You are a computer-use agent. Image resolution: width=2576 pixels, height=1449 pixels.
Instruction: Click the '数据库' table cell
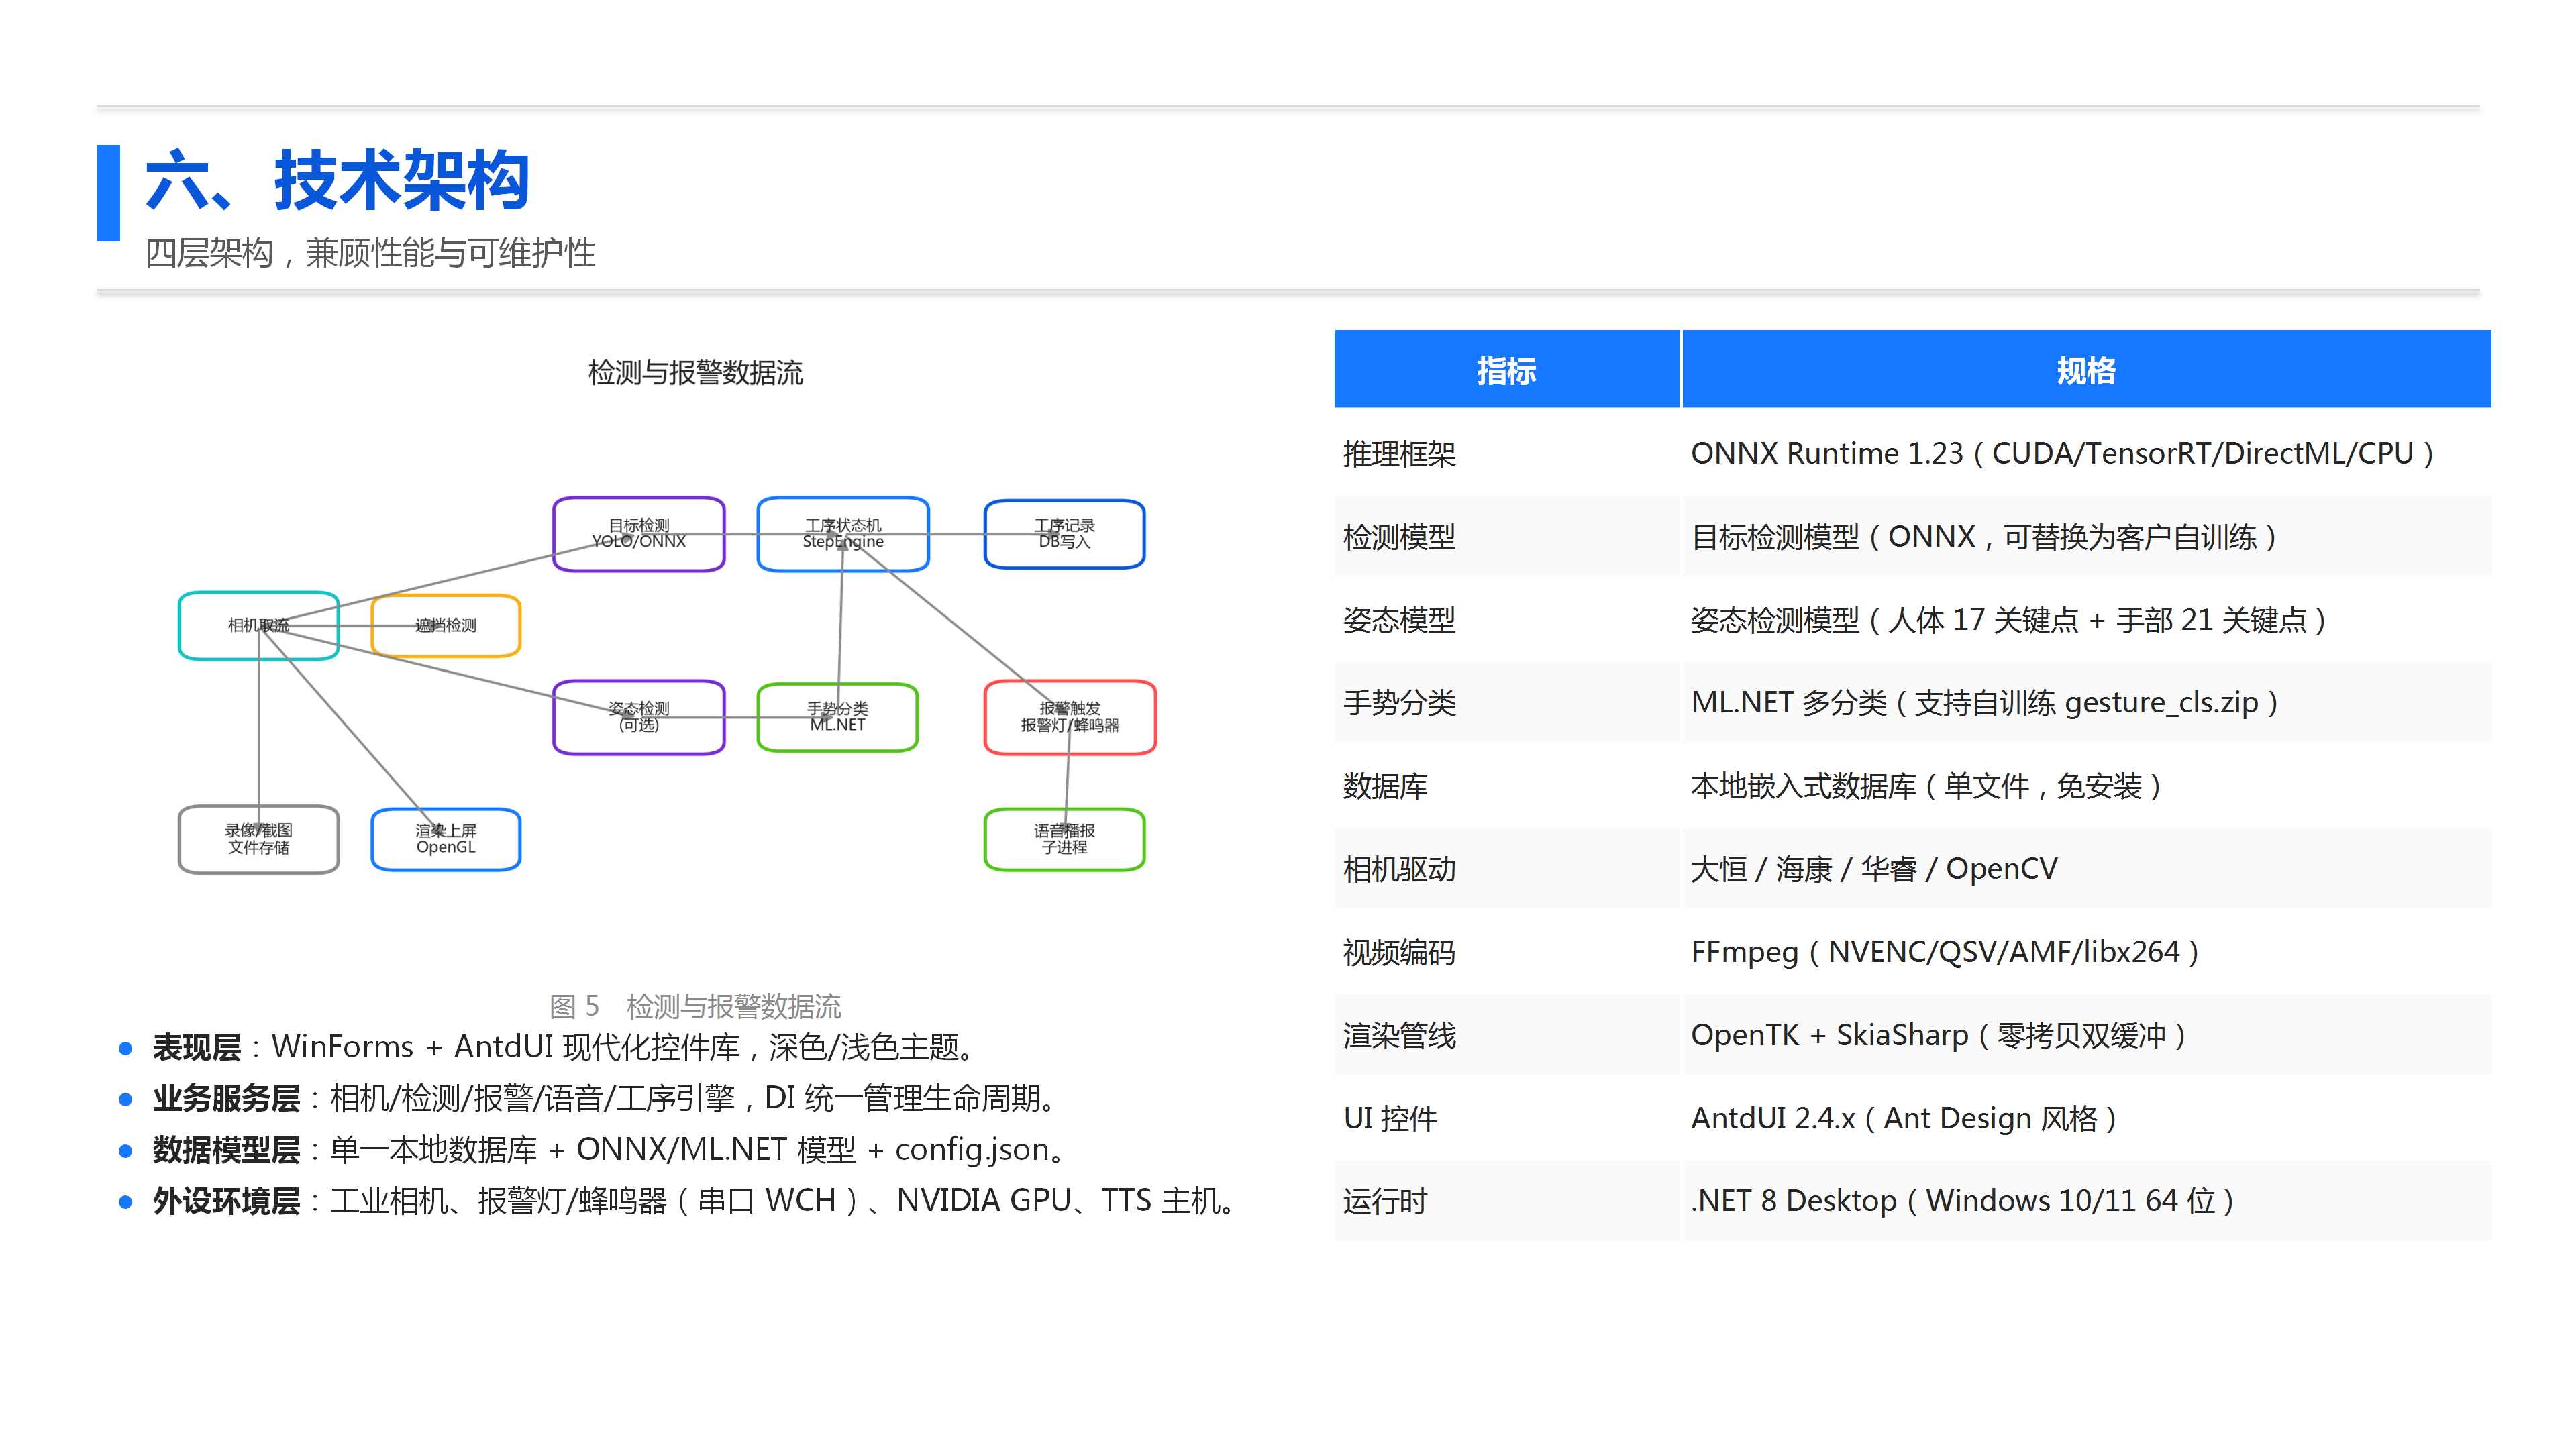(x=1507, y=786)
